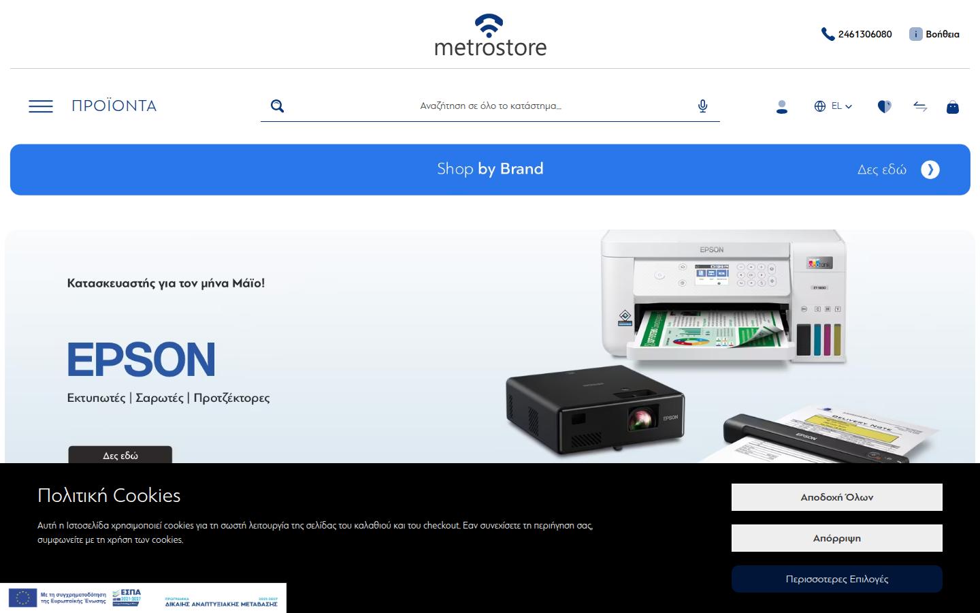Open the wishlist heart icon

(884, 106)
